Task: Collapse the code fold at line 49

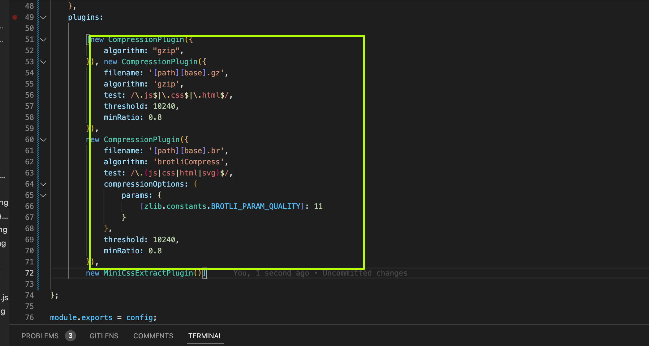Action: click(43, 18)
